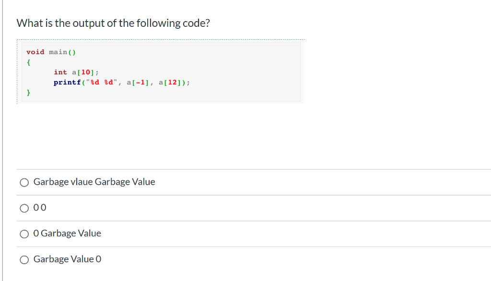
Task: Click the "Garbage Value 0" answer label
Action: 67,259
